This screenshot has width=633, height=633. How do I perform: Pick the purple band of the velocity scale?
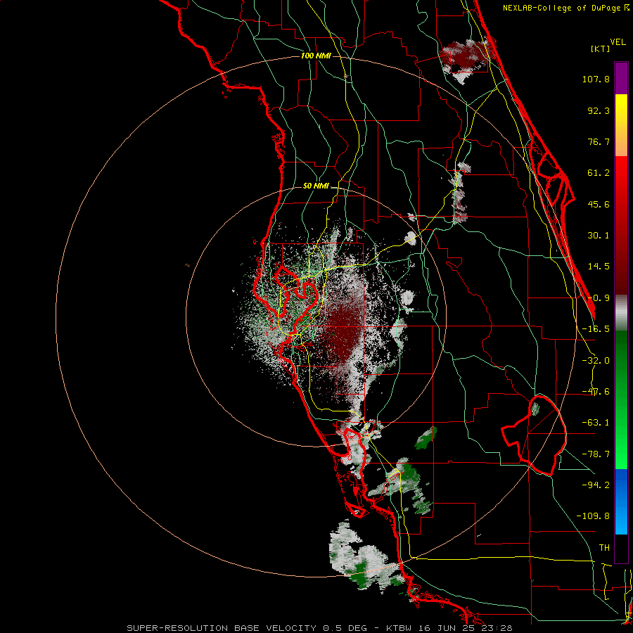point(621,78)
